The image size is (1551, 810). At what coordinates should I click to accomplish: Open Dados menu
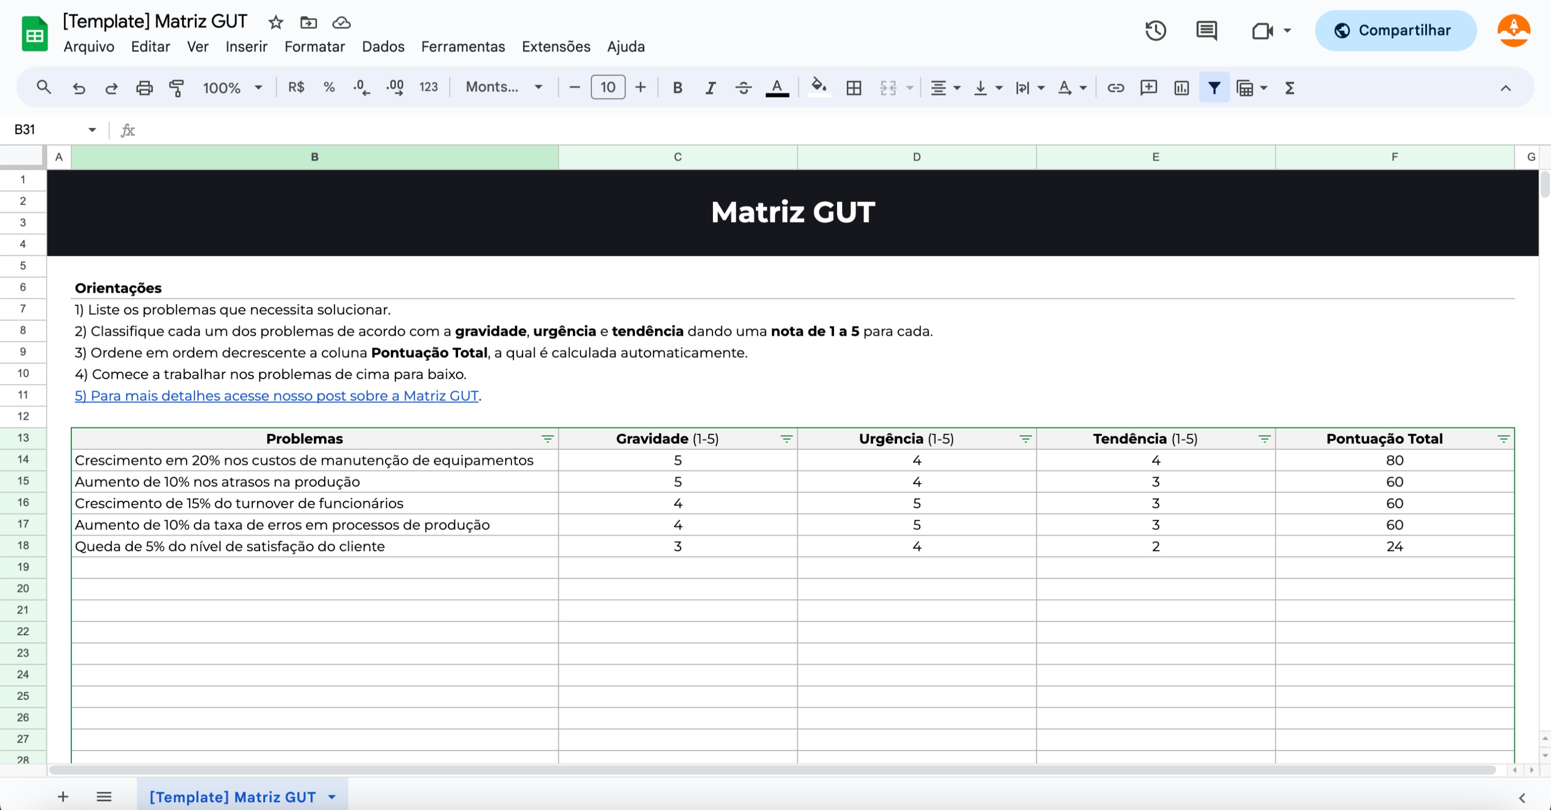click(x=383, y=46)
